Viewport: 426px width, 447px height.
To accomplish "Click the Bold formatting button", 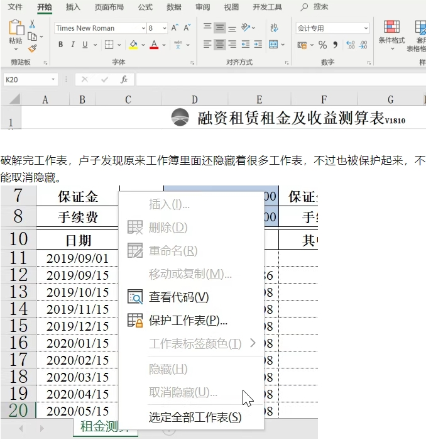I will point(61,45).
